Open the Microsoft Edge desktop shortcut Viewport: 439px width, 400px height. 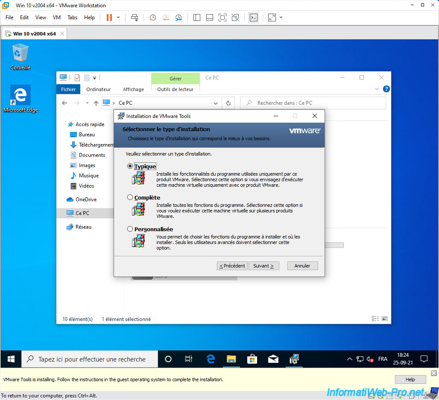tap(20, 99)
